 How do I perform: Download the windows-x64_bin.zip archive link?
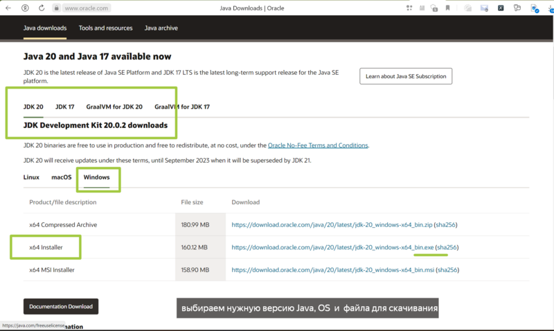332,224
